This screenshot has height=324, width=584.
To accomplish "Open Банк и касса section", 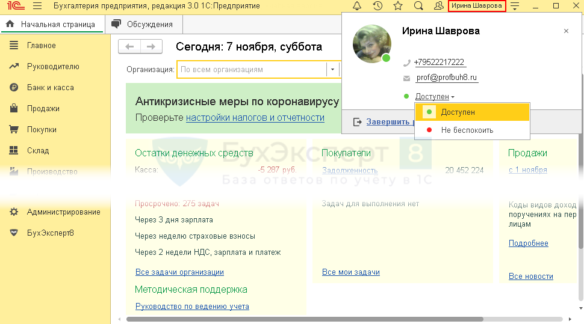I will [x=51, y=88].
